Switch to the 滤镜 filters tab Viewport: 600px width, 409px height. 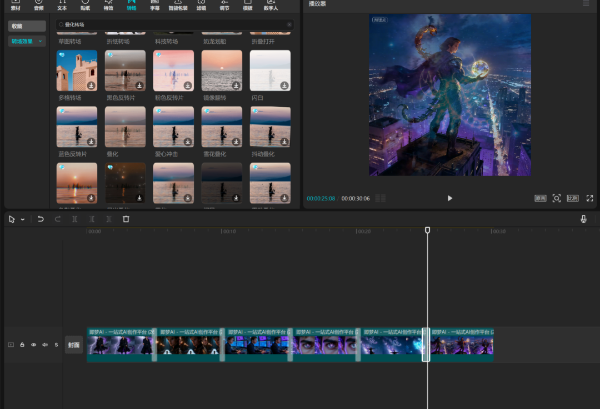pos(201,6)
